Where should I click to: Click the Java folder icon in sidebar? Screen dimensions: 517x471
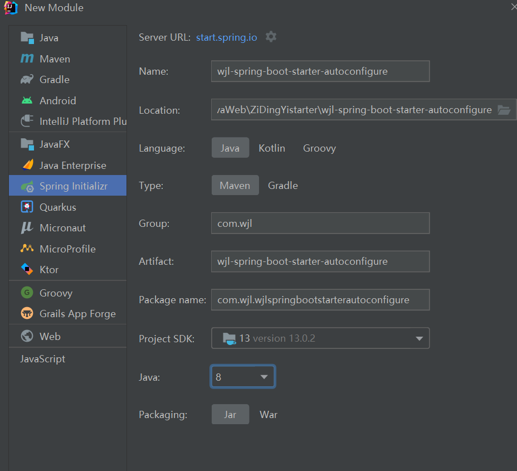(x=27, y=37)
